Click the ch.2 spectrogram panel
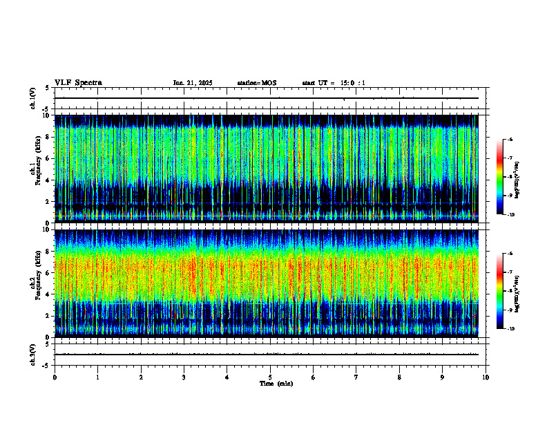547x423 pixels. (x=267, y=283)
